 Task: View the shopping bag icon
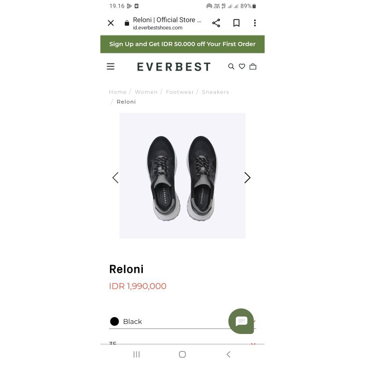pyautogui.click(x=253, y=66)
